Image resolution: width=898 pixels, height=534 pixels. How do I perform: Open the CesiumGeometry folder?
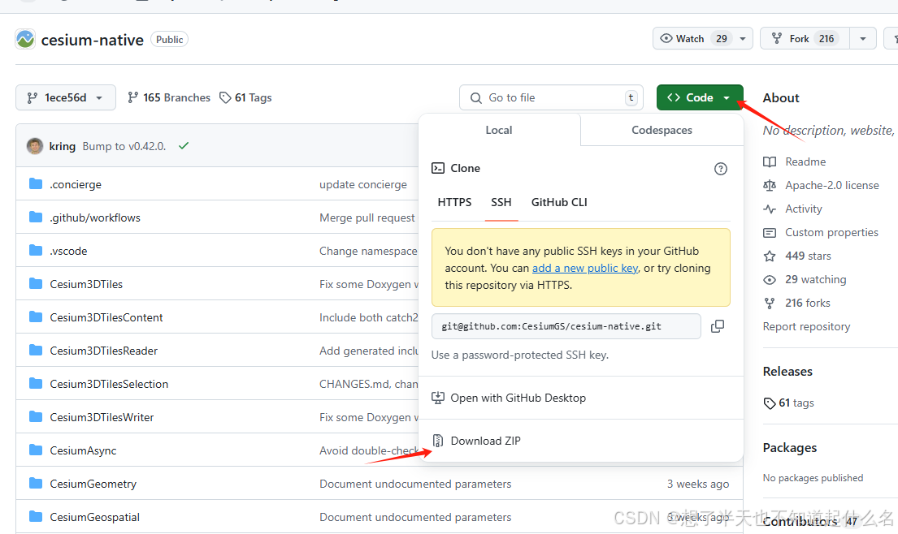(93, 484)
